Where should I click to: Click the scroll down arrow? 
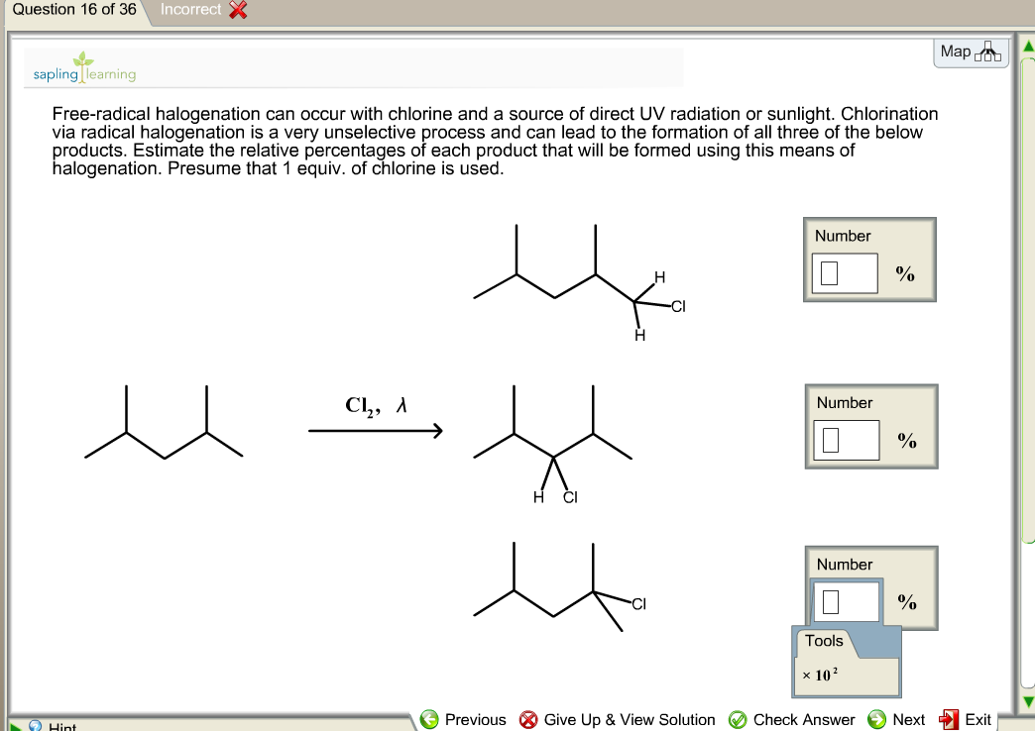(x=1028, y=700)
